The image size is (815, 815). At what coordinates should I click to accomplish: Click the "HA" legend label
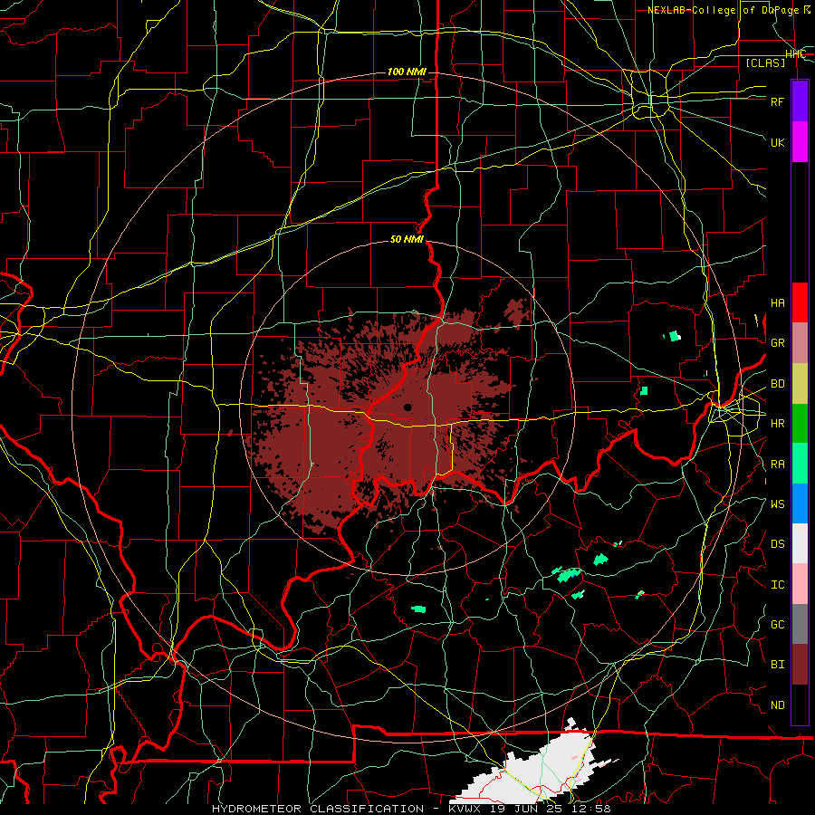point(778,302)
